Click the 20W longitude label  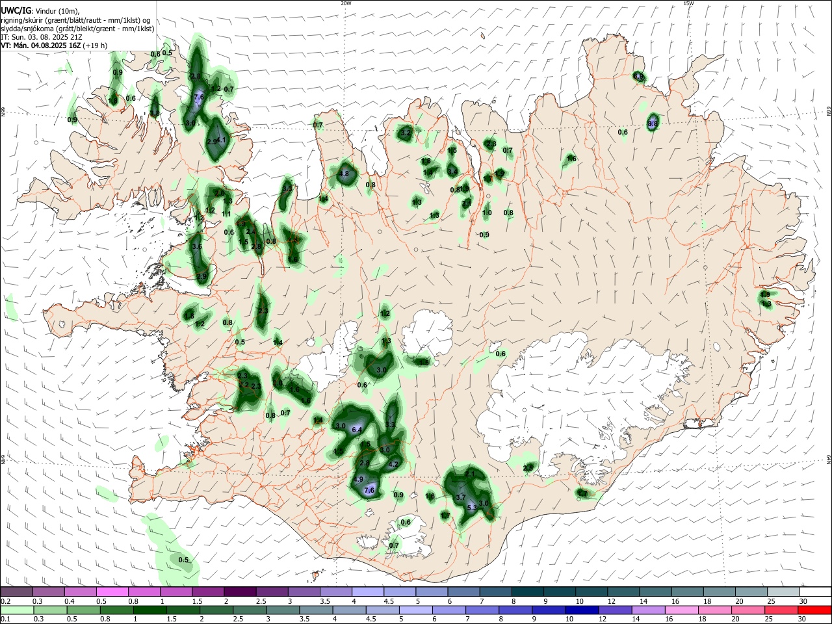click(x=346, y=3)
